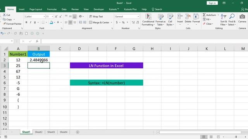The image size is (248, 139).
Task: Open Cell Styles gallery
Action: click(x=170, y=20)
